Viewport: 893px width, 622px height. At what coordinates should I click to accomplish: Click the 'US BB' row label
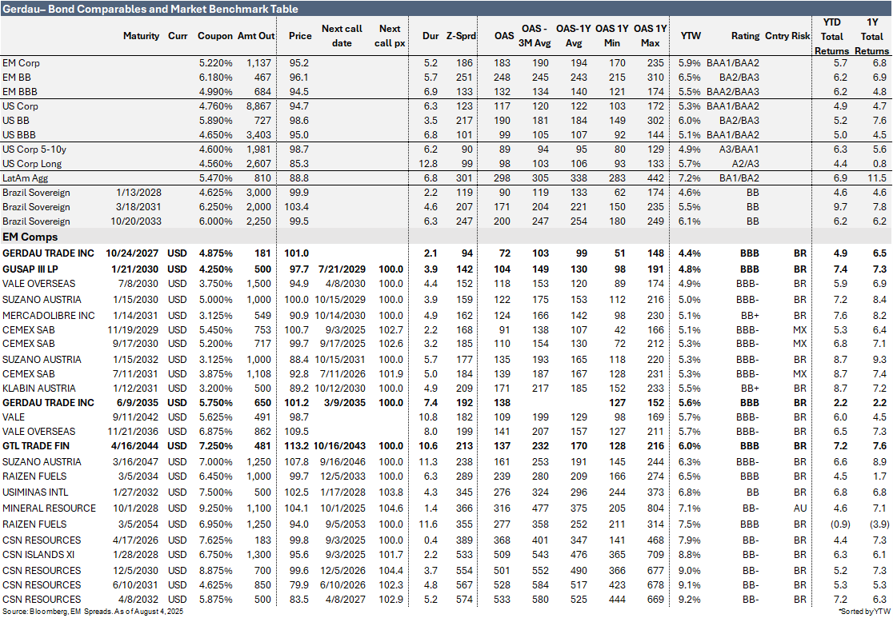pyautogui.click(x=16, y=121)
